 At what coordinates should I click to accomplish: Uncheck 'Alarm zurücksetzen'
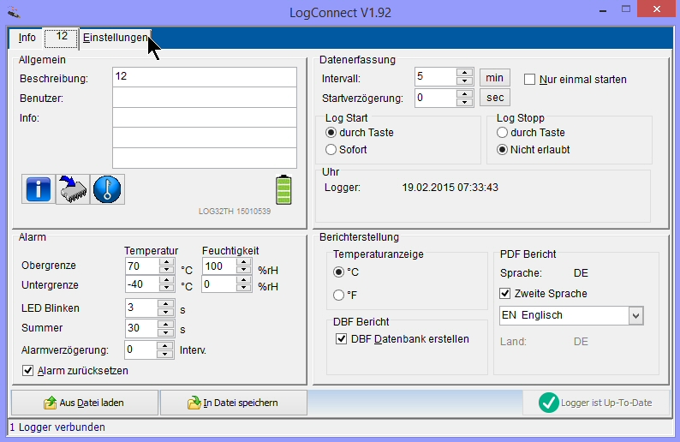point(28,371)
